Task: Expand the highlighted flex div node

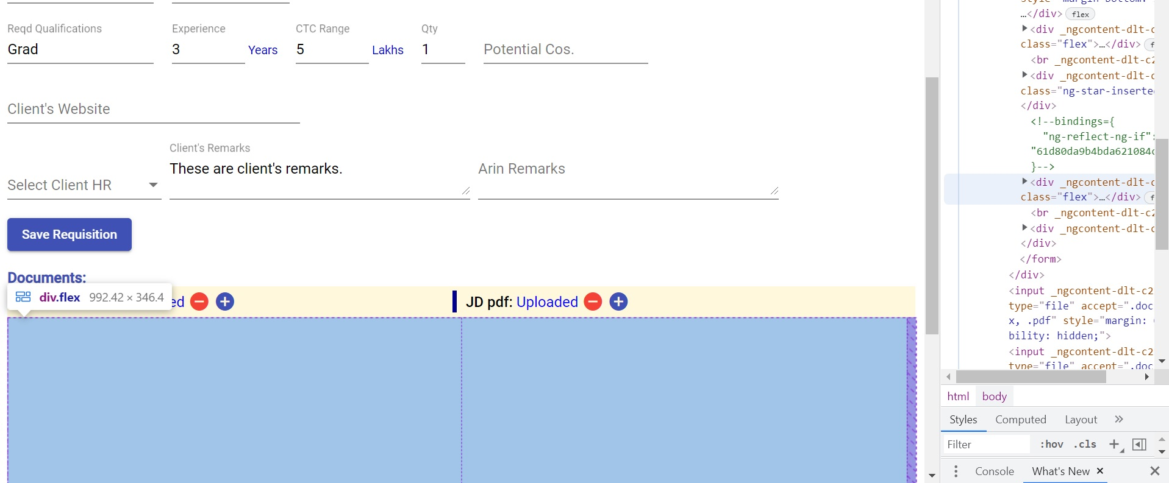Action: click(x=1024, y=181)
